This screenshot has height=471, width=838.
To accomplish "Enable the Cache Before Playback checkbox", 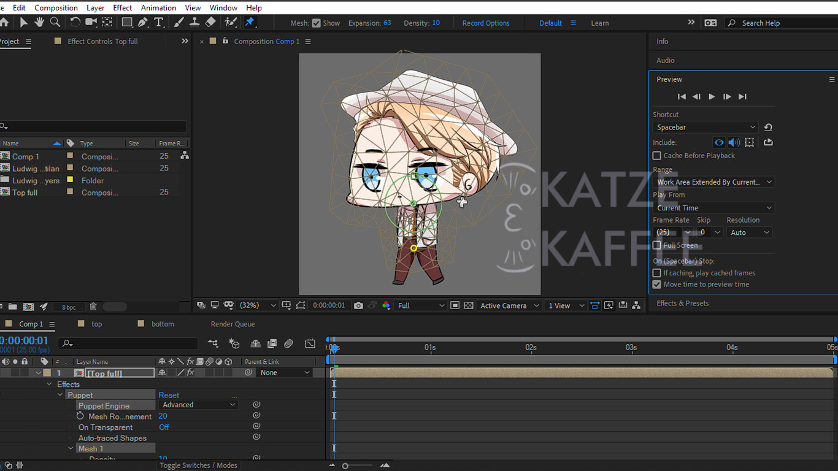I will click(x=656, y=155).
